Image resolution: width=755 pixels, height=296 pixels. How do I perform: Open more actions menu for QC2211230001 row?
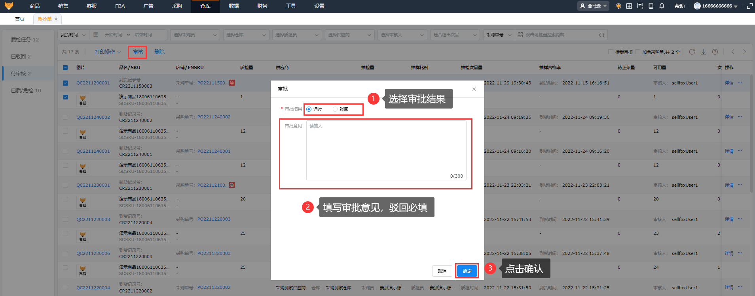740,185
